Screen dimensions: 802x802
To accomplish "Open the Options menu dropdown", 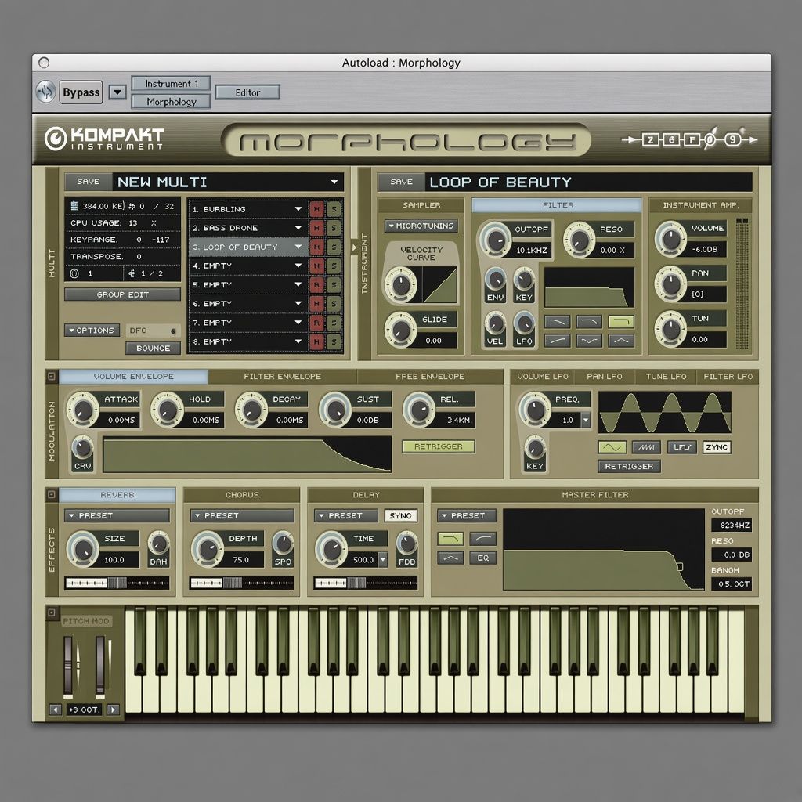I will tap(92, 331).
